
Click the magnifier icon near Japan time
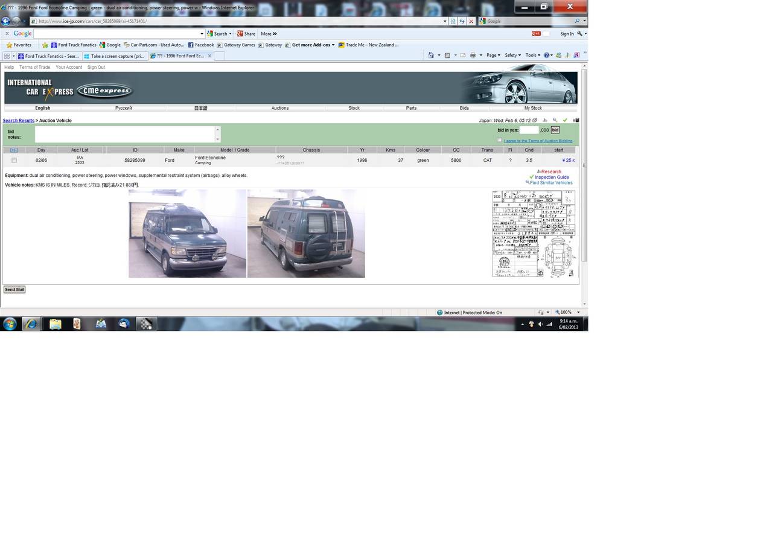coord(555,120)
